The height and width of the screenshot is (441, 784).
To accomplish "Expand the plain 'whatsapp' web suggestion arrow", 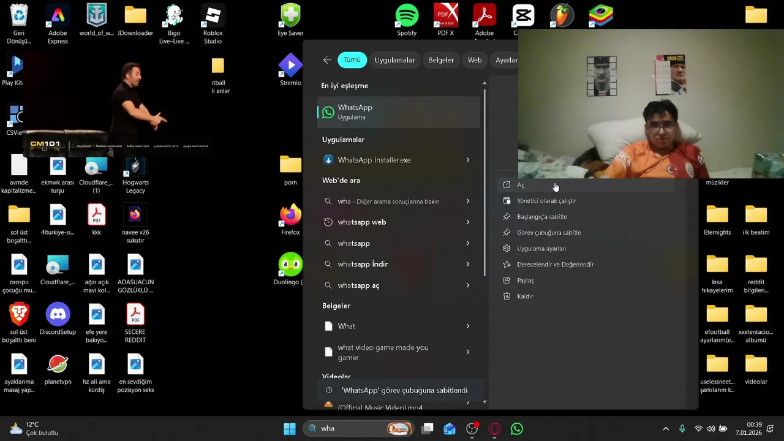I will click(x=468, y=243).
